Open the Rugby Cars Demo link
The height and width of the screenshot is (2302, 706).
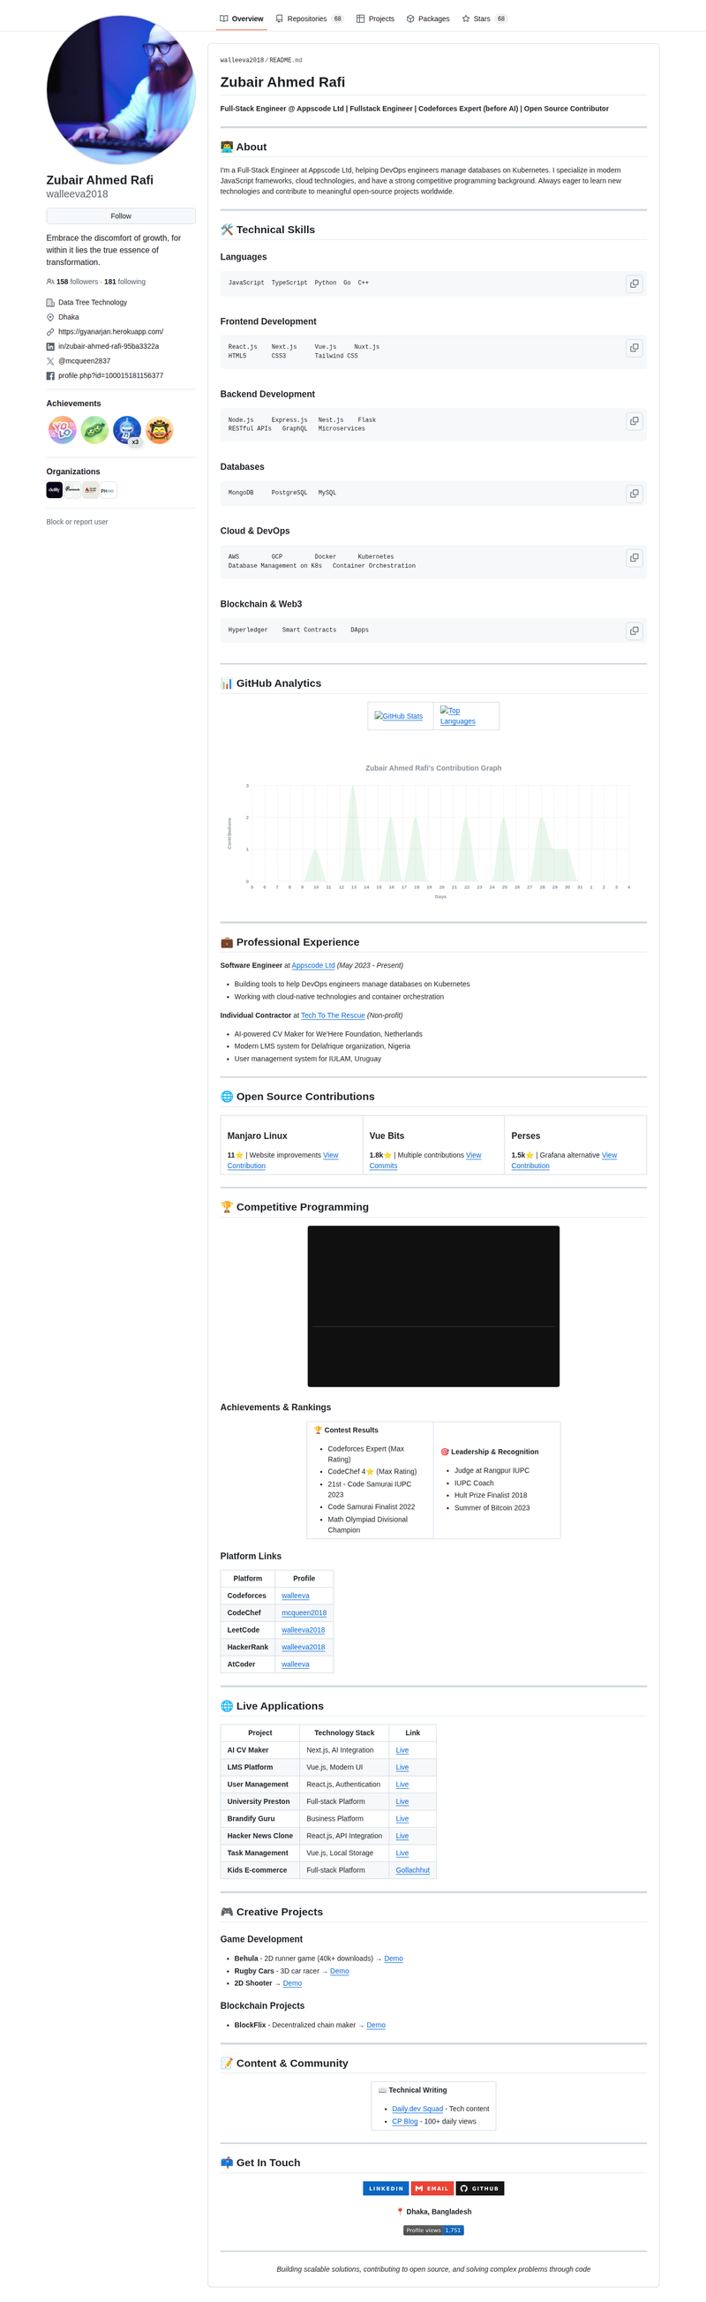tap(340, 1972)
